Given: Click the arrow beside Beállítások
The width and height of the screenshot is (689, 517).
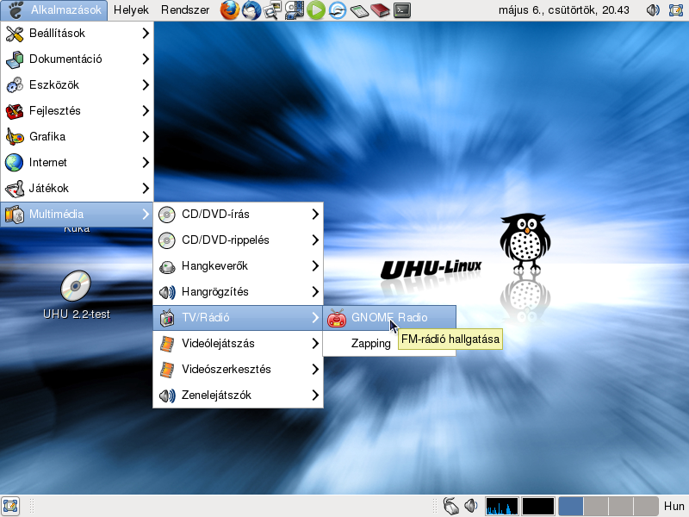Looking at the screenshot, I should coord(146,34).
